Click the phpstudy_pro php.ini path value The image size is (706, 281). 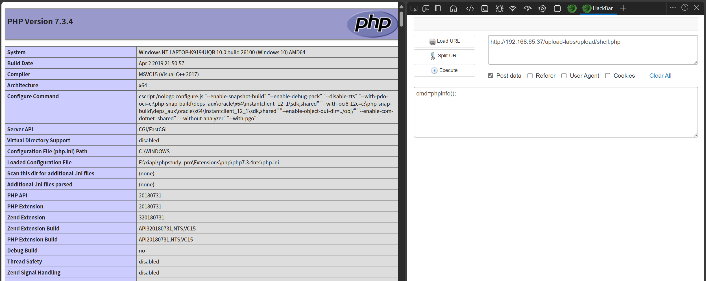[x=209, y=162]
